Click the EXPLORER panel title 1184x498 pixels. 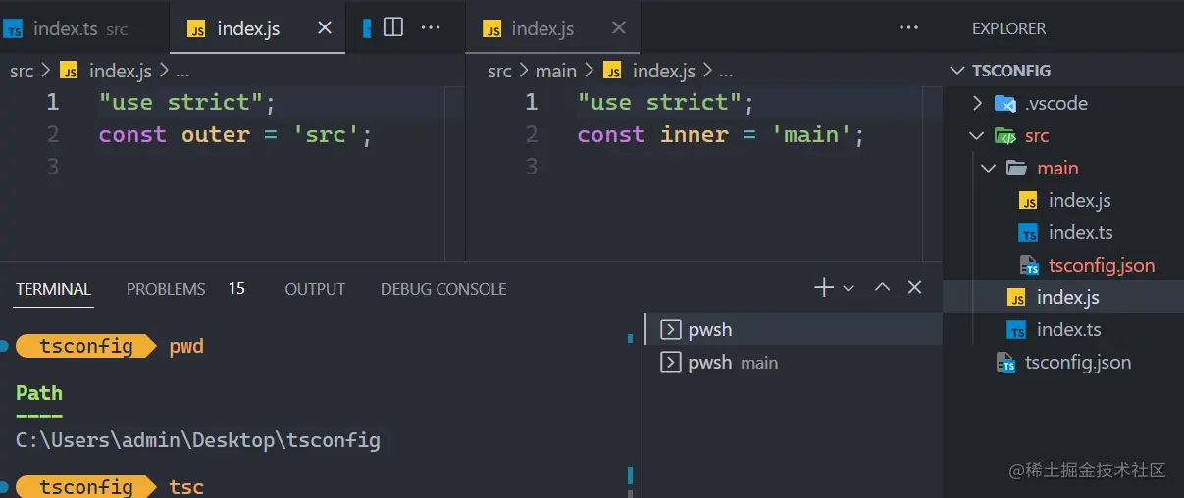1008,28
